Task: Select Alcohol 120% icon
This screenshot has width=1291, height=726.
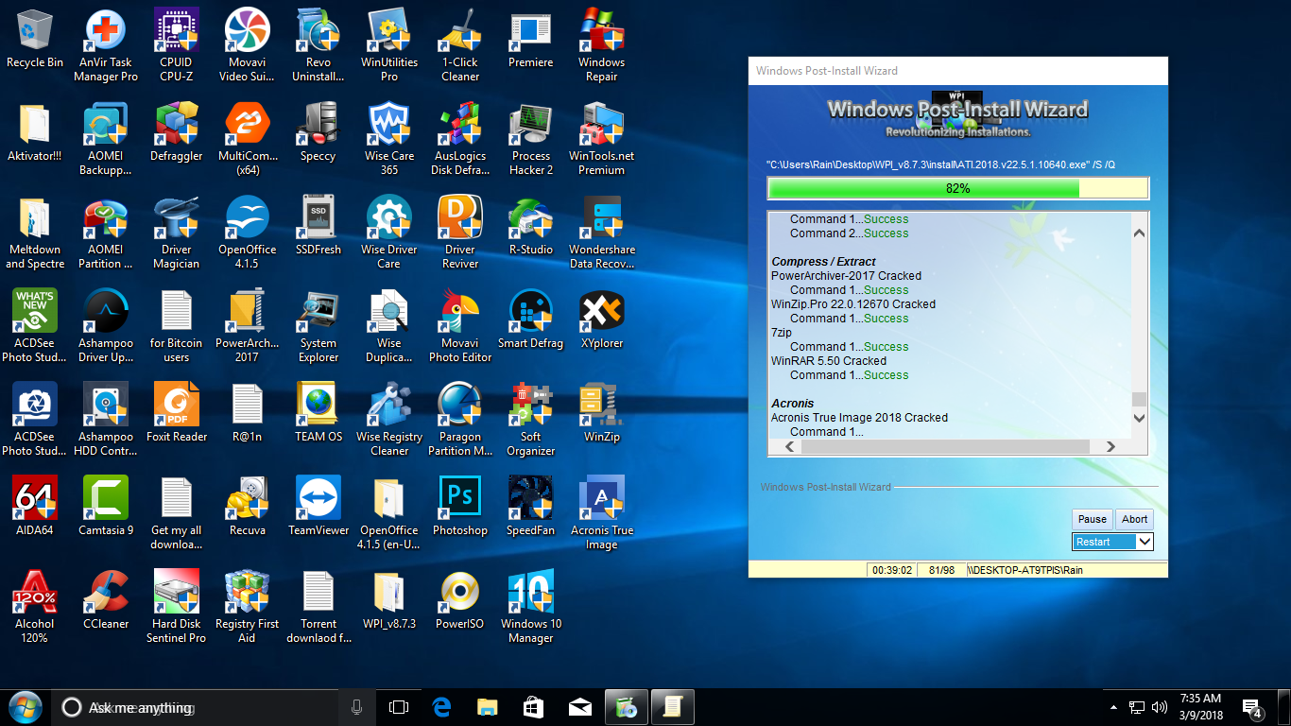Action: (x=35, y=608)
